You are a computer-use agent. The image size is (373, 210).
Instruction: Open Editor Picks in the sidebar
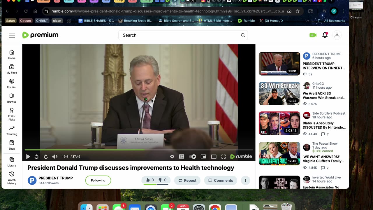(x=12, y=114)
